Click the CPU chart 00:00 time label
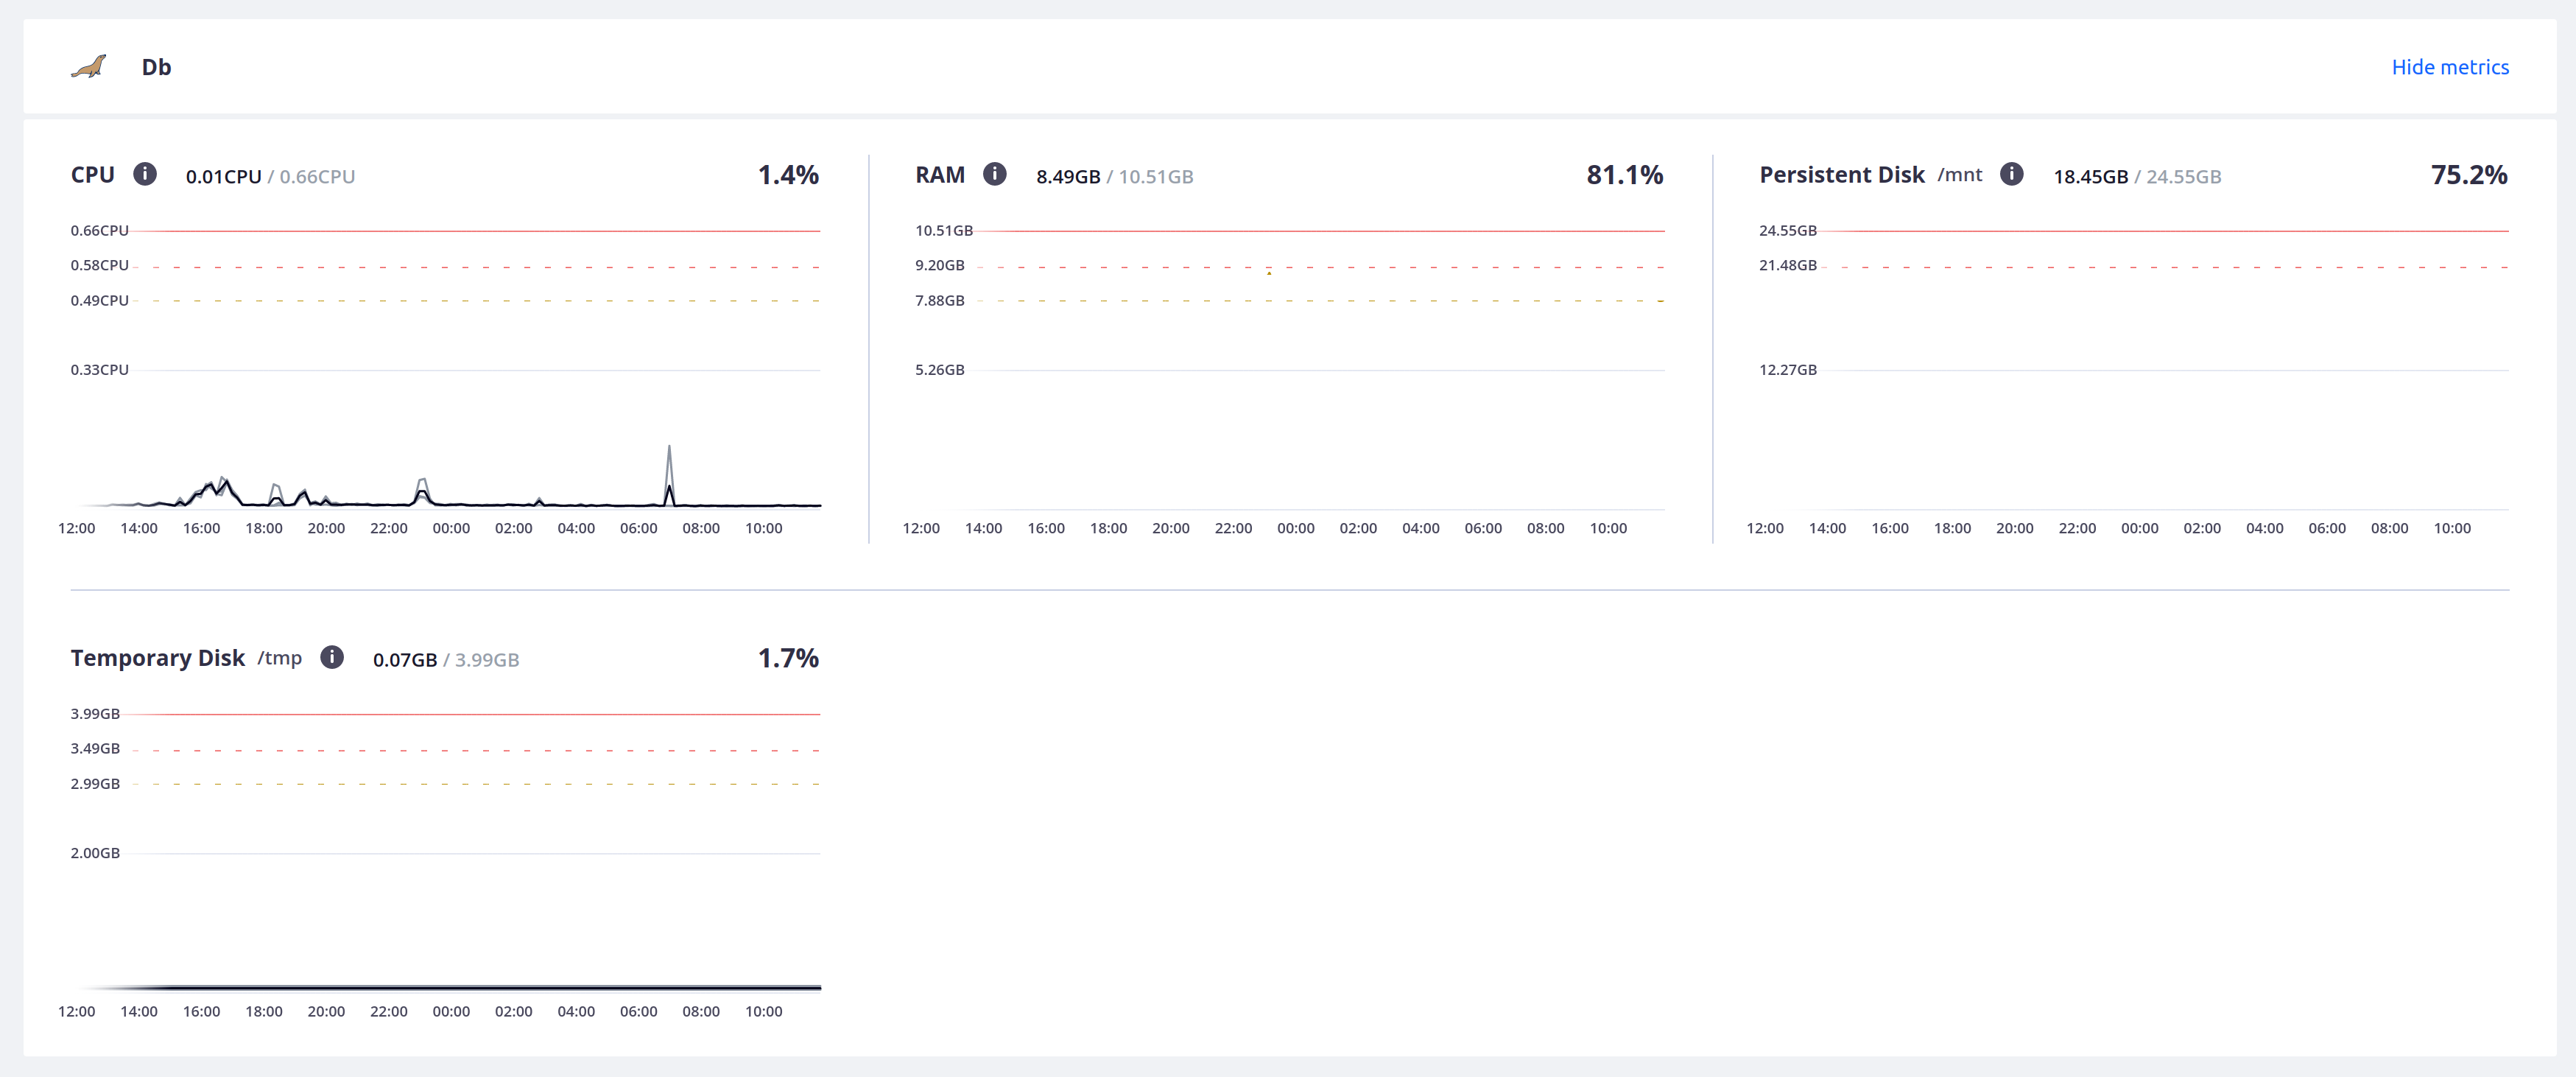 tap(451, 529)
